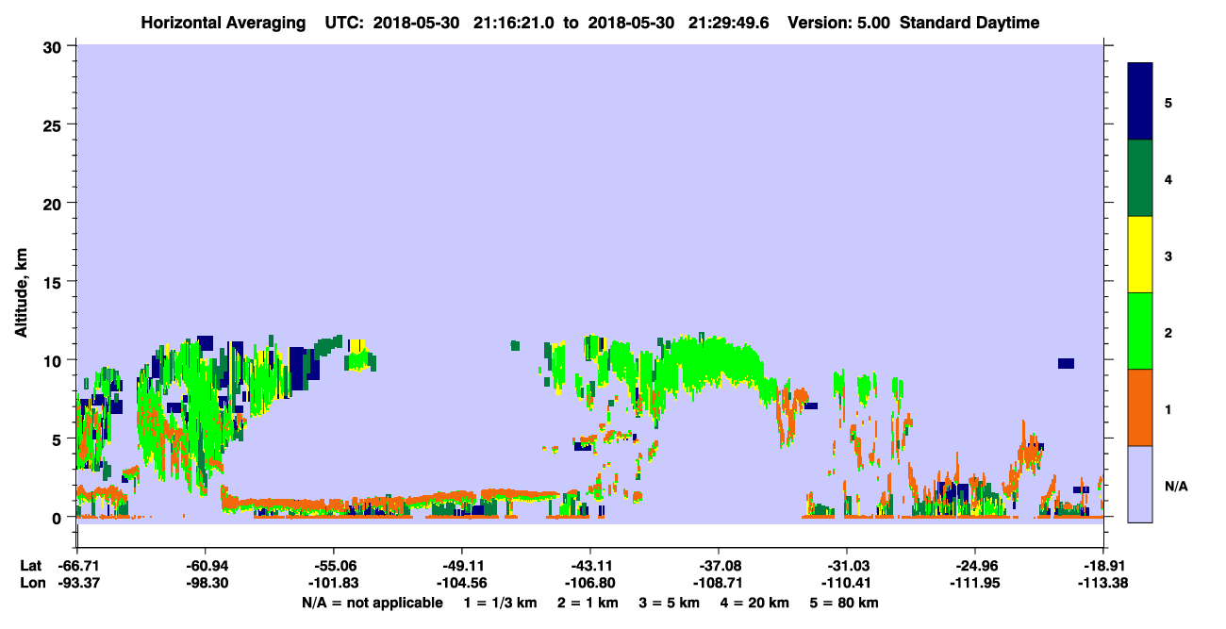Click the latitude value -55.06
The width and height of the screenshot is (1226, 629).
point(334,565)
